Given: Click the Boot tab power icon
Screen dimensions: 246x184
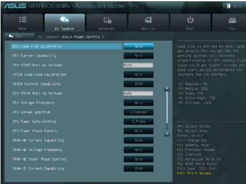Looking at the screenshot, I should (x=190, y=20).
